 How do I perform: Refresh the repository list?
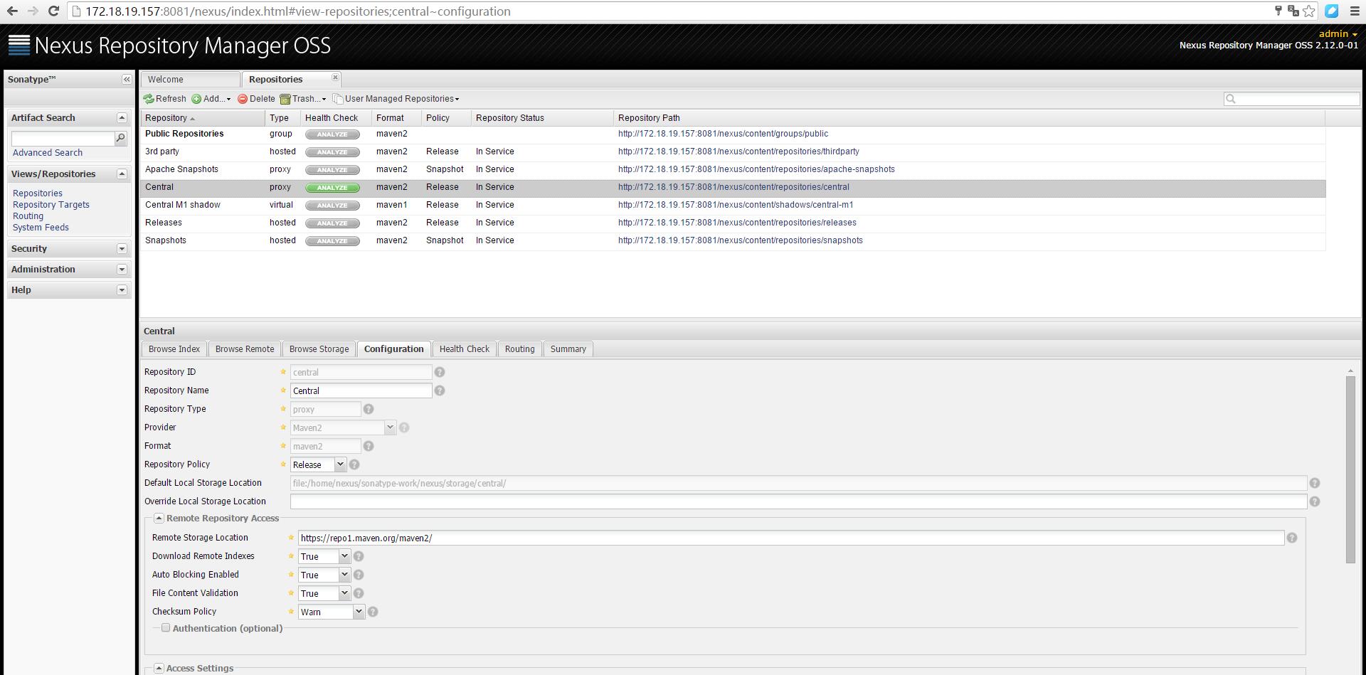tap(165, 99)
